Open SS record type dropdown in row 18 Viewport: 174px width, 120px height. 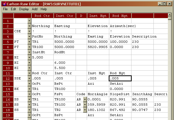coord(29,110)
